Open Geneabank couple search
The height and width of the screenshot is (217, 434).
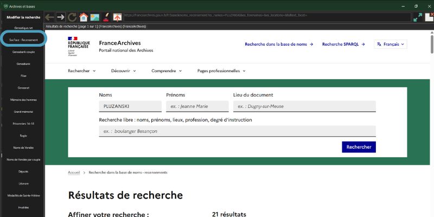(x=23, y=52)
